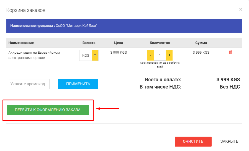Image resolution: width=249 pixels, height=151 pixels.
Task: Clear the cart with ОЧИСТИТЬ button
Action: (x=193, y=142)
